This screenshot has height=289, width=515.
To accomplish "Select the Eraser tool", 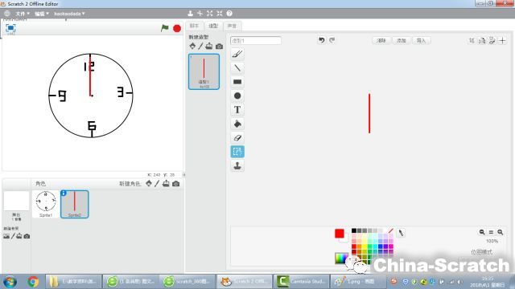I will click(x=237, y=137).
